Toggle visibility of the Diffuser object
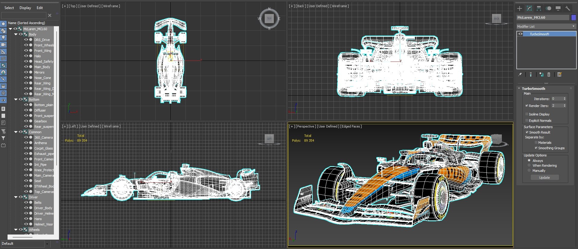Image resolution: width=578 pixels, height=249 pixels. [26, 110]
